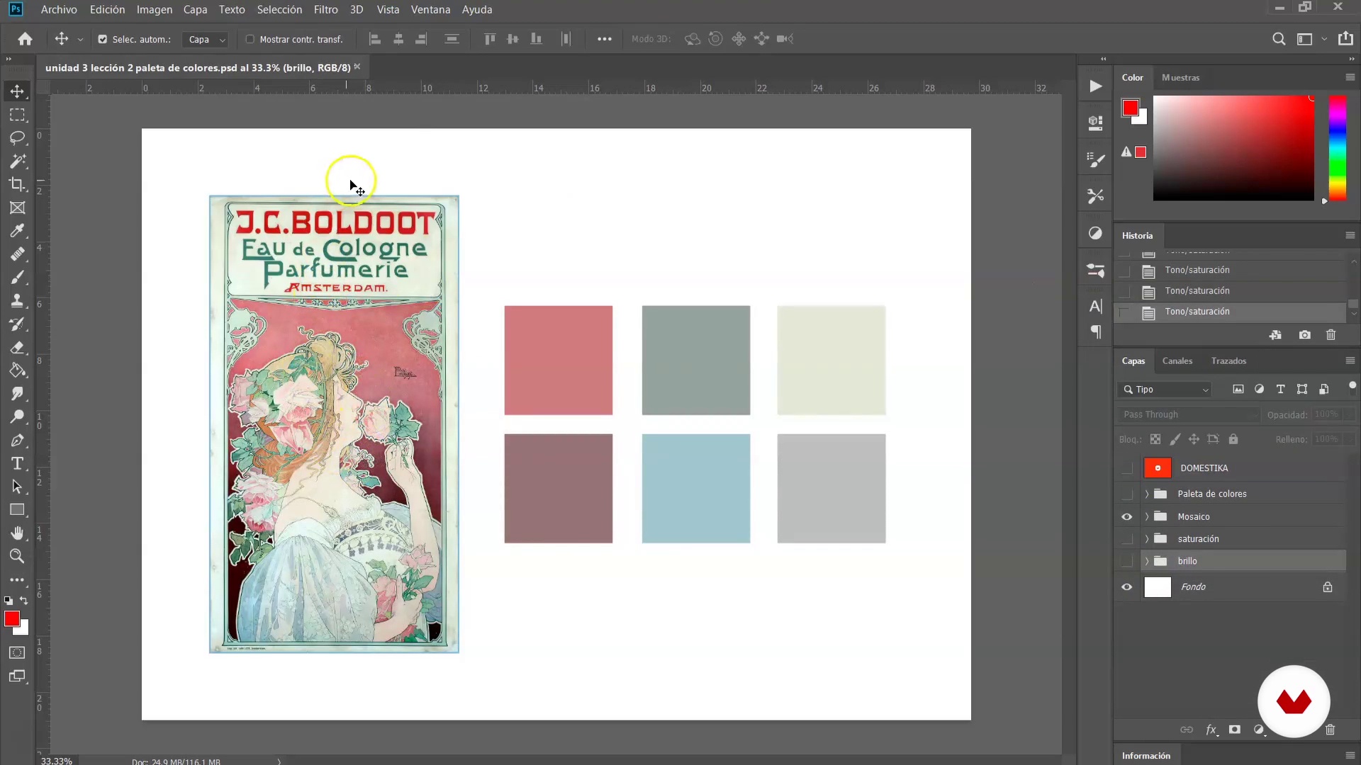This screenshot has width=1361, height=765.
Task: Open the Tipo layer filter dropdown
Action: click(x=1165, y=390)
